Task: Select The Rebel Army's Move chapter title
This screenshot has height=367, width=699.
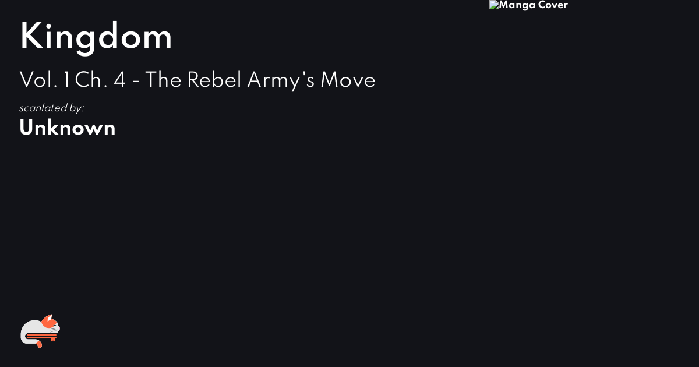Action: pyautogui.click(x=260, y=80)
